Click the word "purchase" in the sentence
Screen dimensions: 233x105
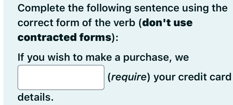click(x=146, y=58)
